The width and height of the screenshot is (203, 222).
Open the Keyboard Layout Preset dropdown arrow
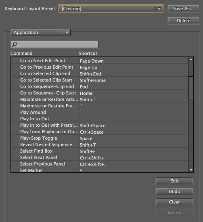coord(159,8)
